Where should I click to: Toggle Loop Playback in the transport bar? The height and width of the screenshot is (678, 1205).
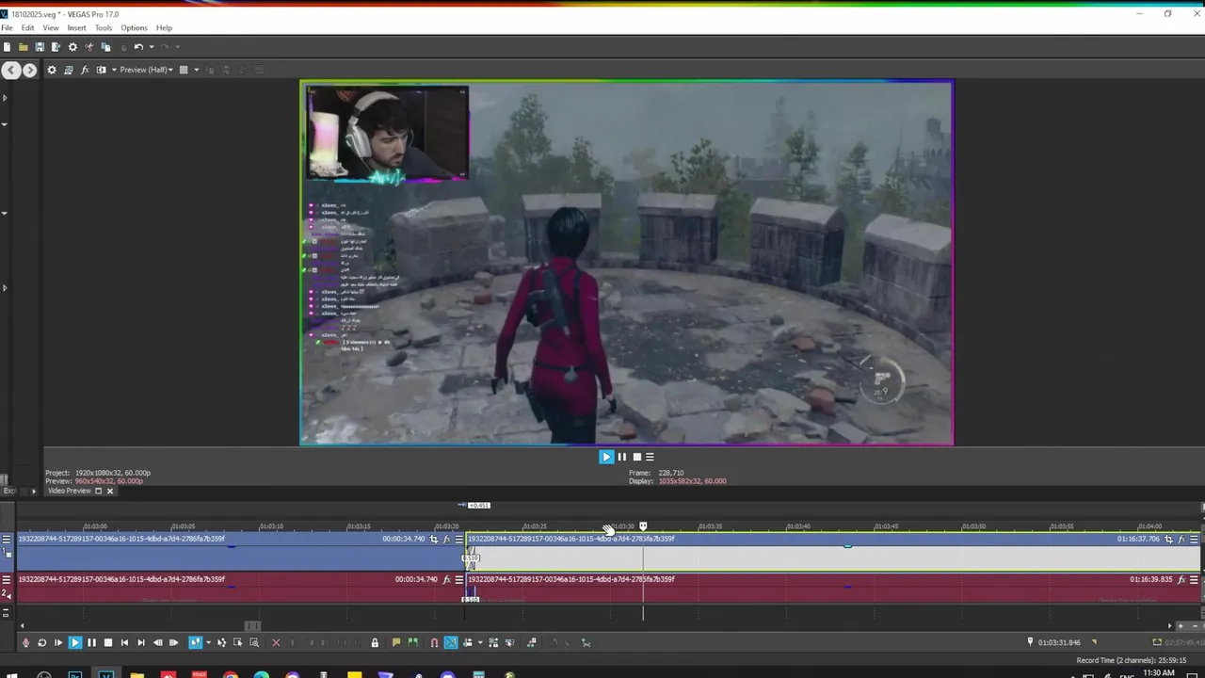41,642
